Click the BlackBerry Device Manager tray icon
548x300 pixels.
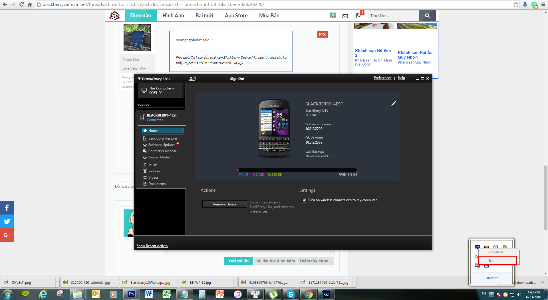pyautogui.click(x=478, y=265)
